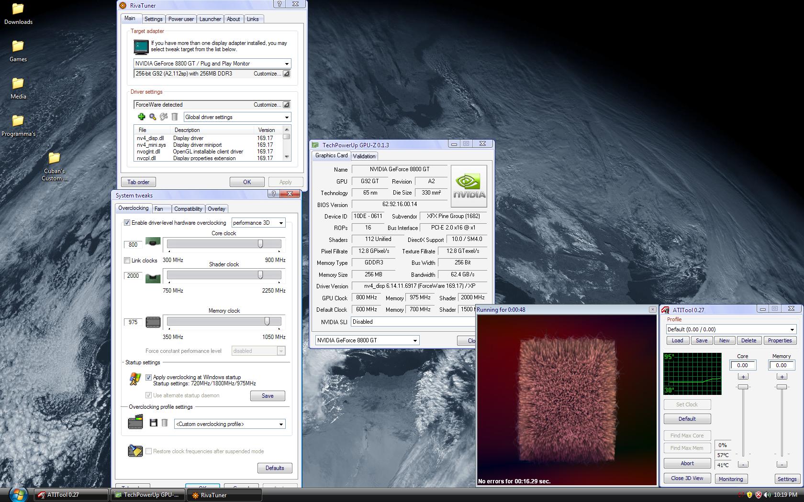Click the volume speaker tray icon
804x502 pixels.
767,495
